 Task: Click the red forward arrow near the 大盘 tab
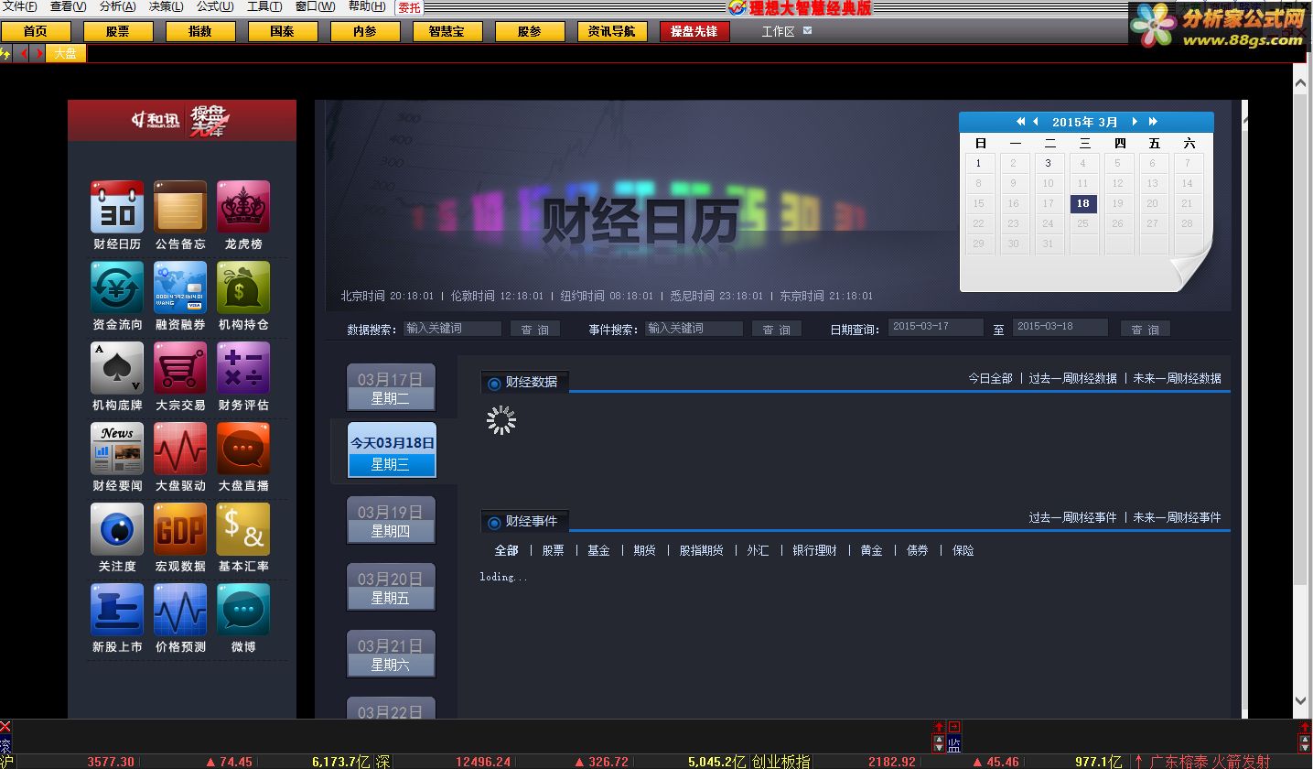click(38, 54)
